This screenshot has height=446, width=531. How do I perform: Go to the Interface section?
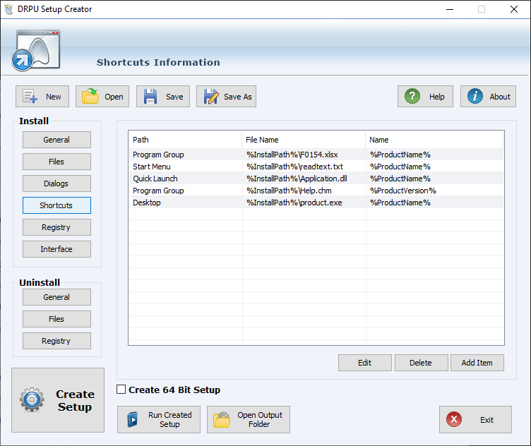(x=56, y=249)
